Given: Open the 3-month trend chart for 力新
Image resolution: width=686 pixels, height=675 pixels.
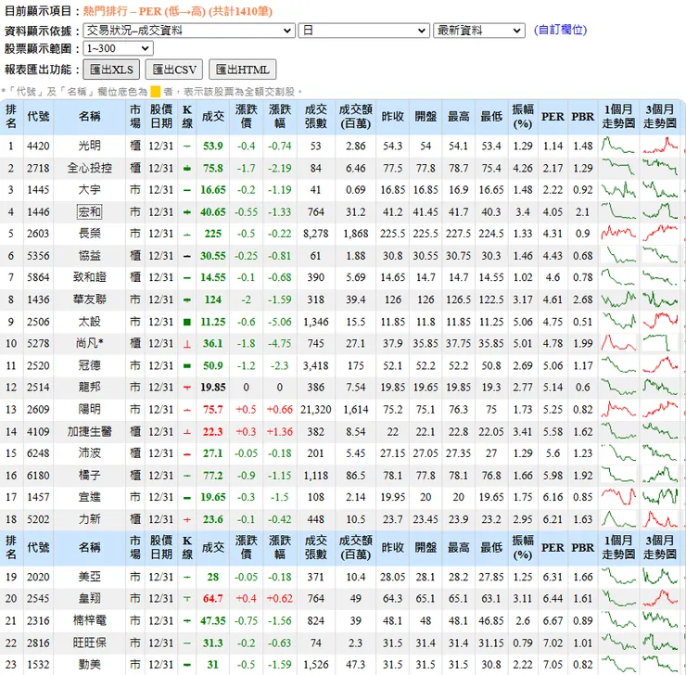Looking at the screenshot, I should click(660, 519).
